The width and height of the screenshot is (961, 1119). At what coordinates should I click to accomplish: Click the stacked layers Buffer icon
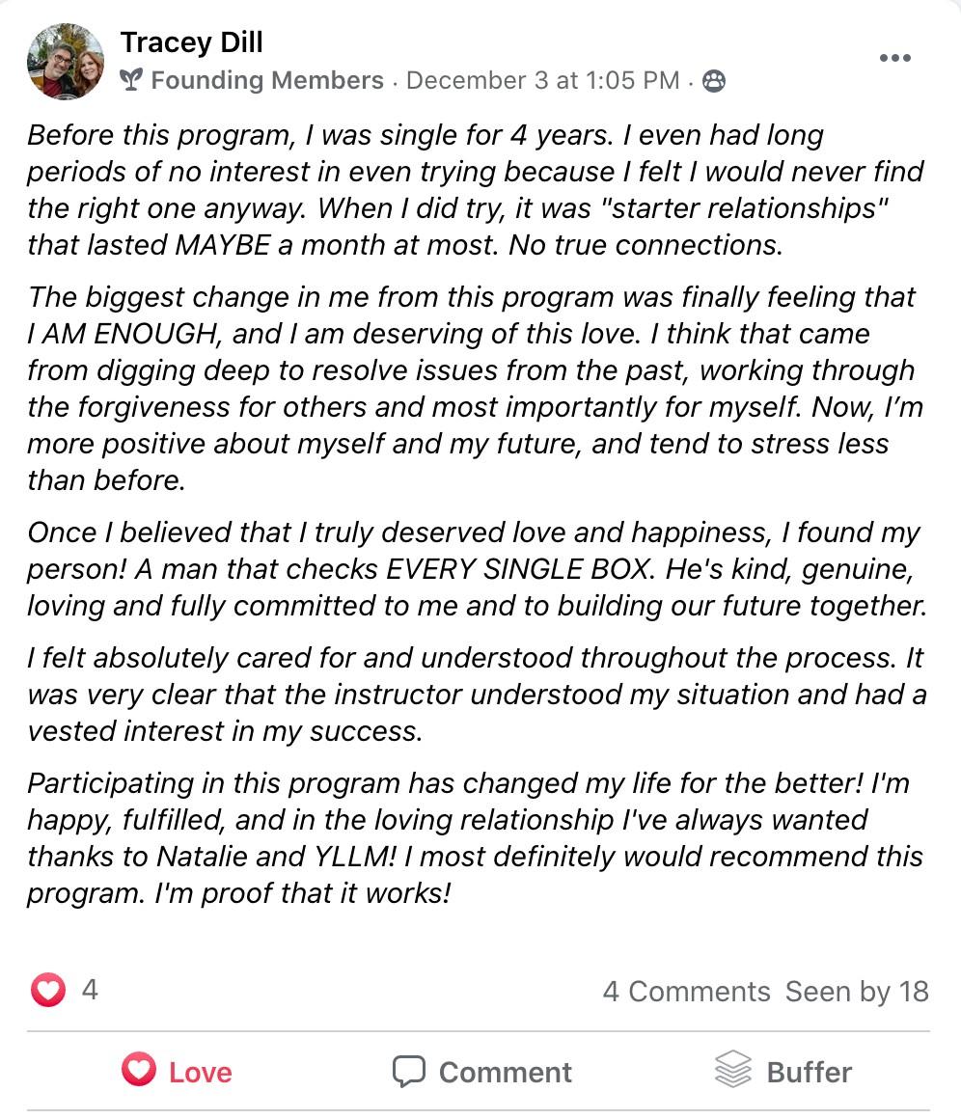click(x=733, y=1070)
